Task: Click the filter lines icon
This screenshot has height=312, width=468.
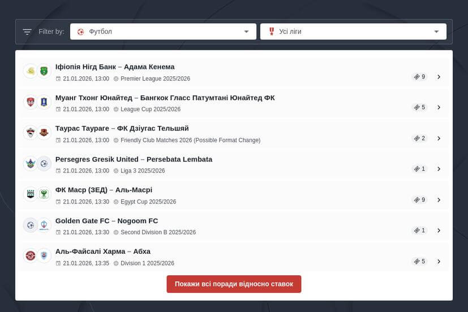Action: point(27,32)
